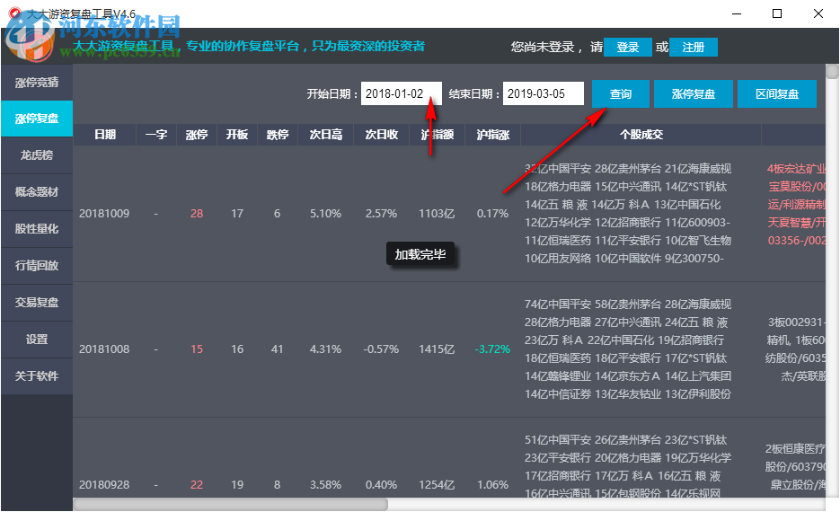Select the 20180928 date cell
The width and height of the screenshot is (840, 512).
[104, 485]
